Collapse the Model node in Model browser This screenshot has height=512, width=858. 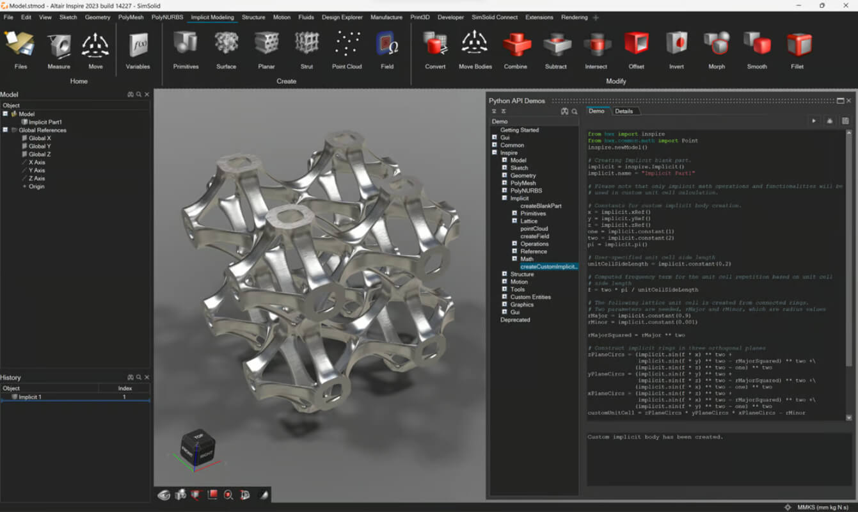pos(5,114)
